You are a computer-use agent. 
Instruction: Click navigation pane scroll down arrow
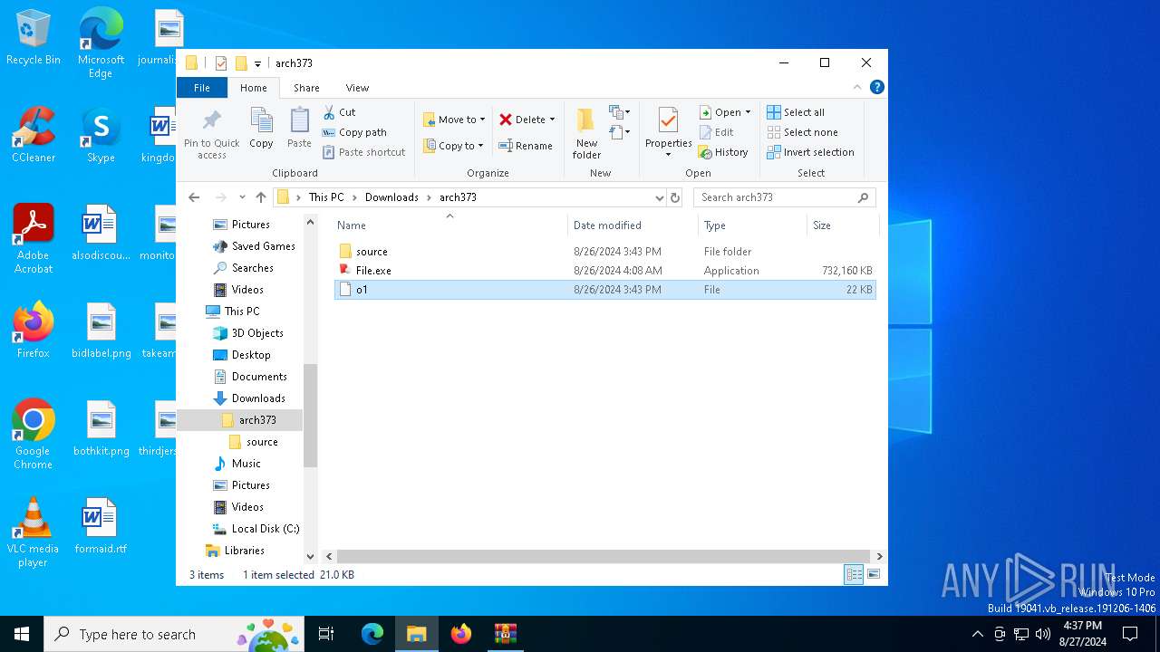tap(310, 556)
